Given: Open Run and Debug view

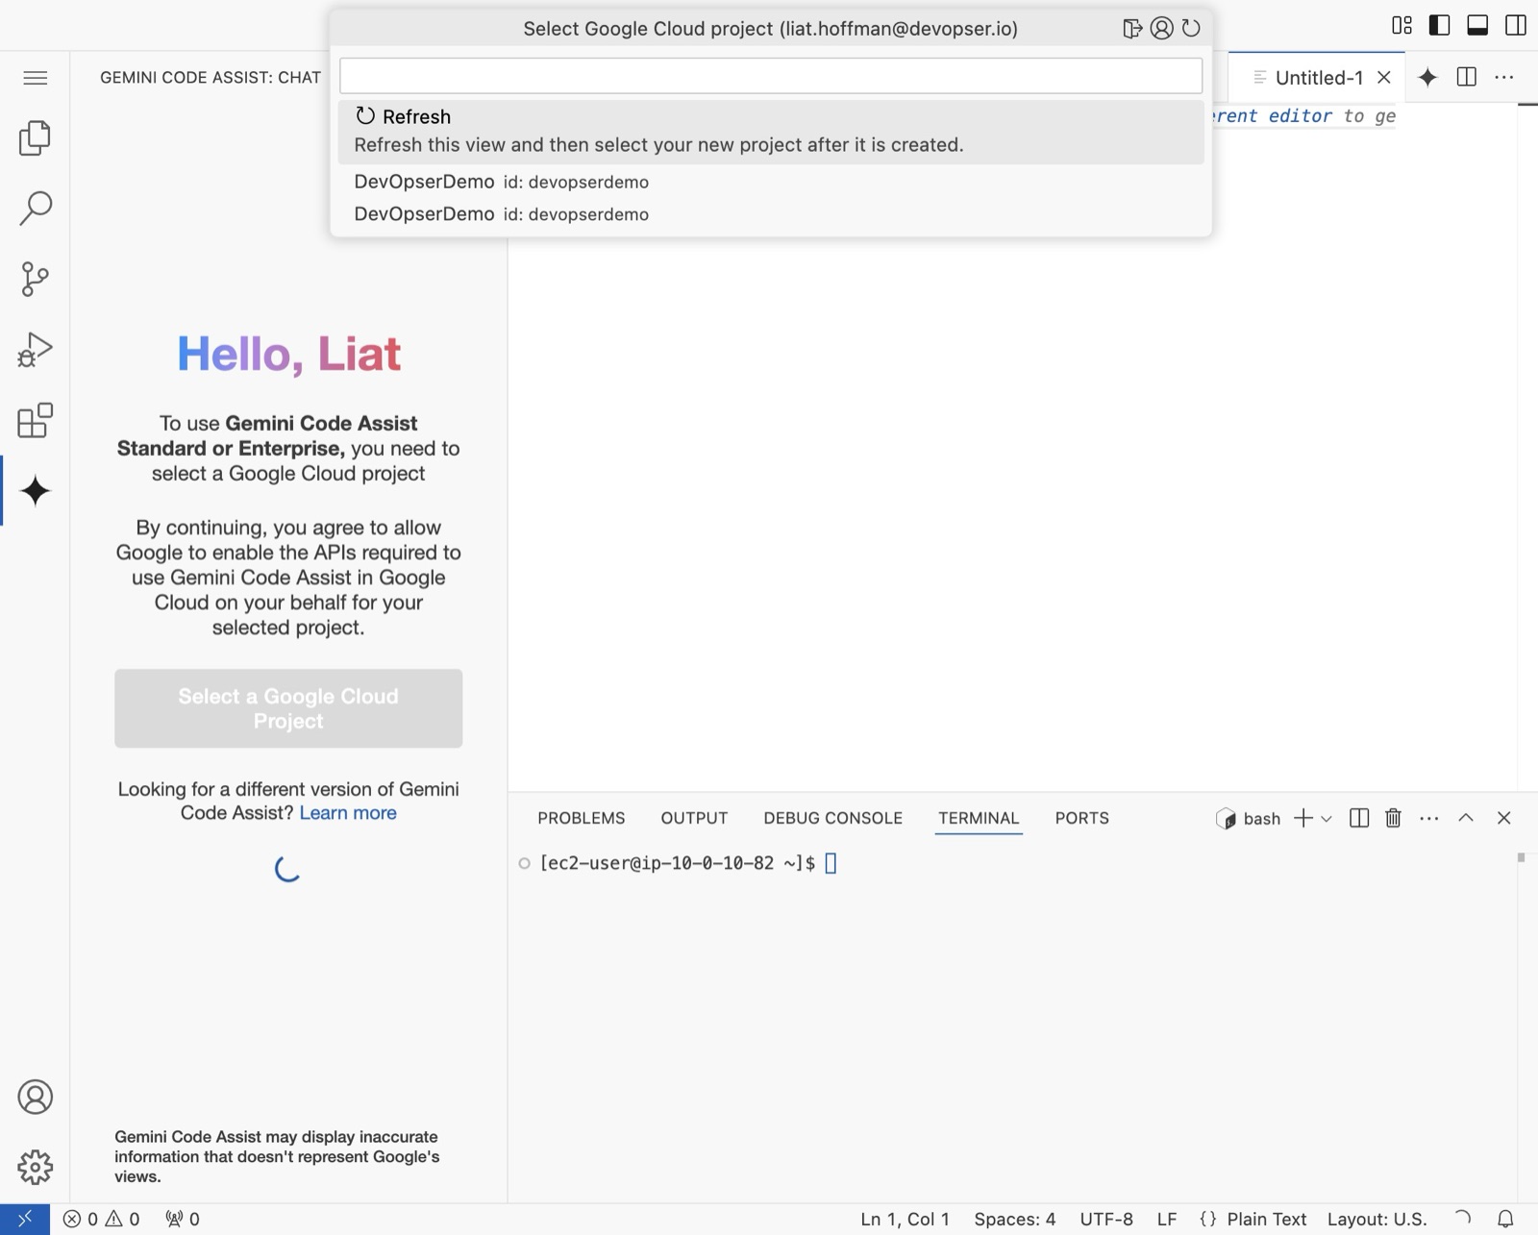Looking at the screenshot, I should 36,350.
